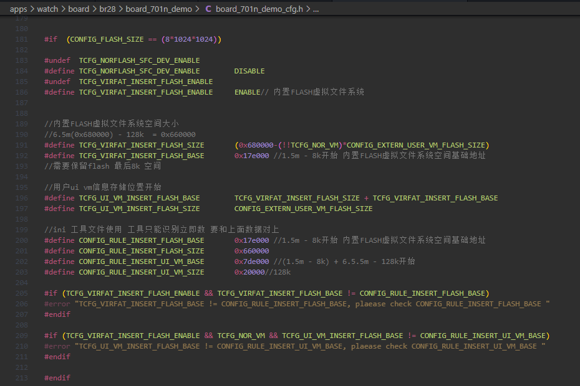Image resolution: width=580 pixels, height=386 pixels.
Task: Open the breadcrumb symbol ellipsis
Action: click(316, 9)
